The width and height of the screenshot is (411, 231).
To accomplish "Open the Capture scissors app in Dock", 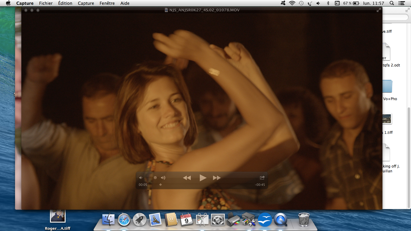I will coord(202,220).
